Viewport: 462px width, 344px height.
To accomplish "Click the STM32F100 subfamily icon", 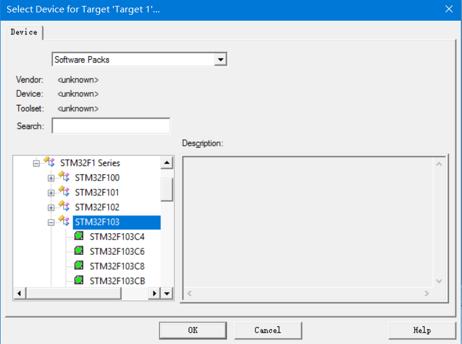I will (64, 176).
